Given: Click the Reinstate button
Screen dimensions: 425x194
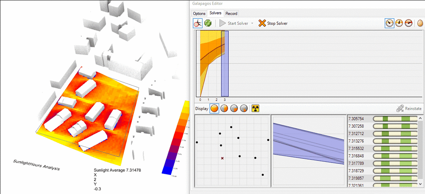Looking at the screenshot, I should click(409, 108).
